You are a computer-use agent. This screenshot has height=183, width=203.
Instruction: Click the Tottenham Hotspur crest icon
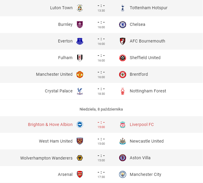[x=122, y=8]
